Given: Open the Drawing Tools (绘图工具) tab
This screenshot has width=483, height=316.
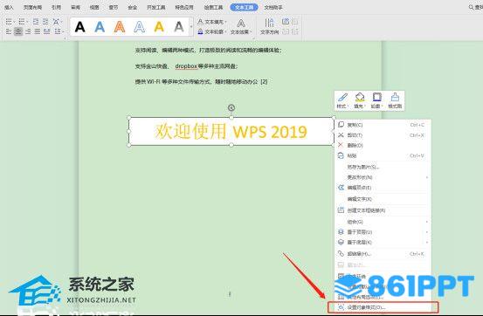Looking at the screenshot, I should click(x=213, y=7).
